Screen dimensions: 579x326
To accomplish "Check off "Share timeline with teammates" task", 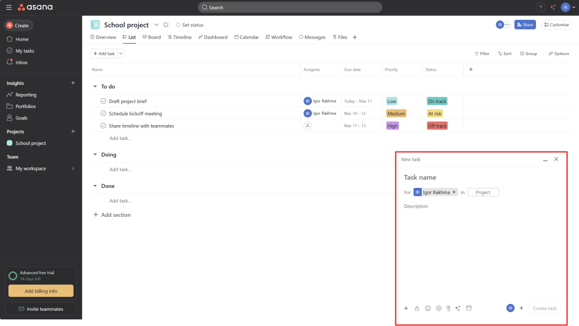I will coord(103,126).
